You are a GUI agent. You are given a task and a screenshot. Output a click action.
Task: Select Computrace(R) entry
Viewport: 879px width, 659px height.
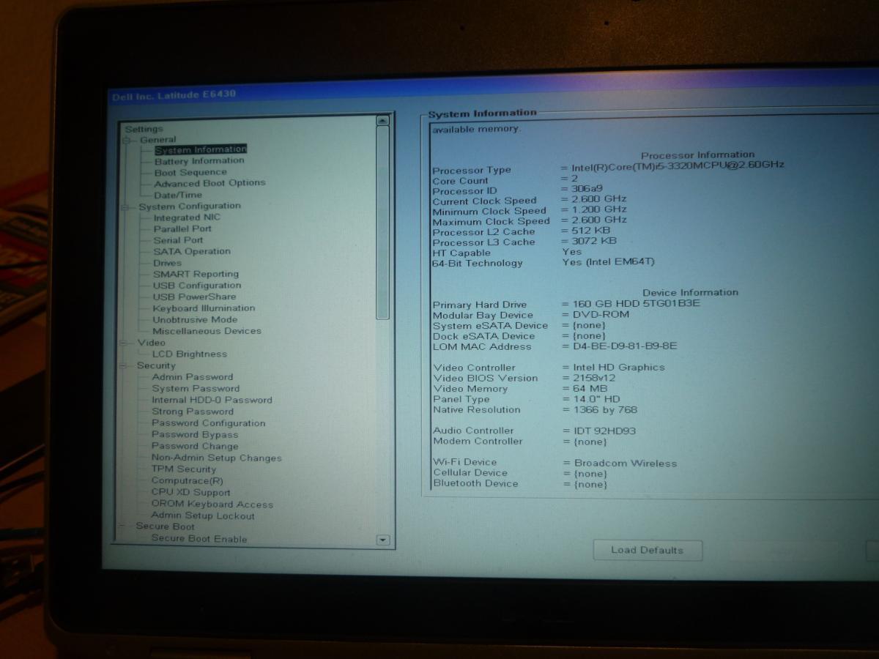click(187, 481)
